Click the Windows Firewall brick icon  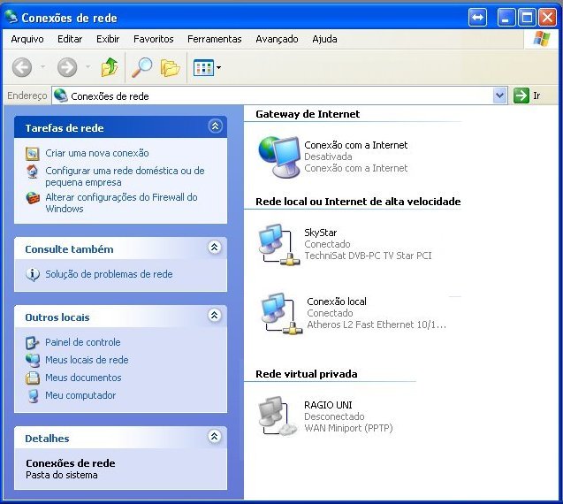pos(33,198)
